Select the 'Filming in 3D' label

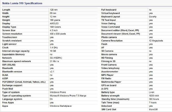pyautogui.click(x=108, y=61)
